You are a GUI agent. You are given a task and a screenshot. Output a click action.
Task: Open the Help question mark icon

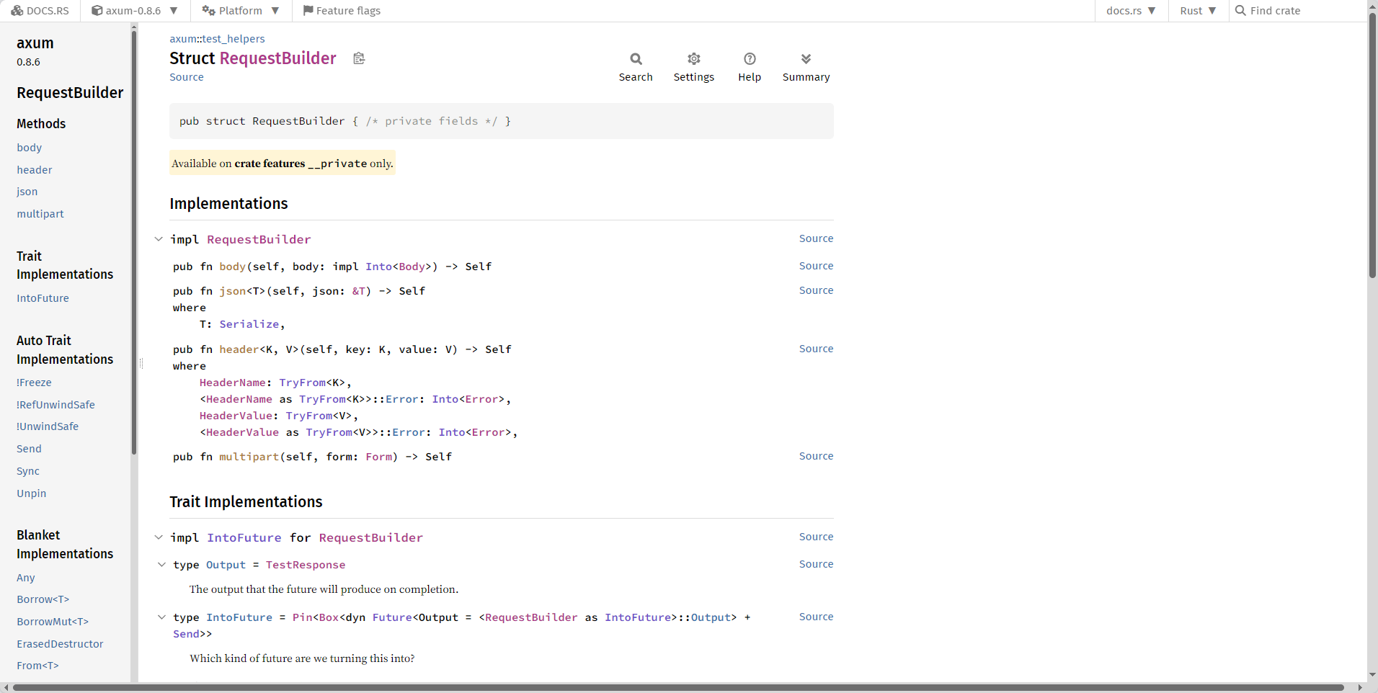pyautogui.click(x=750, y=59)
